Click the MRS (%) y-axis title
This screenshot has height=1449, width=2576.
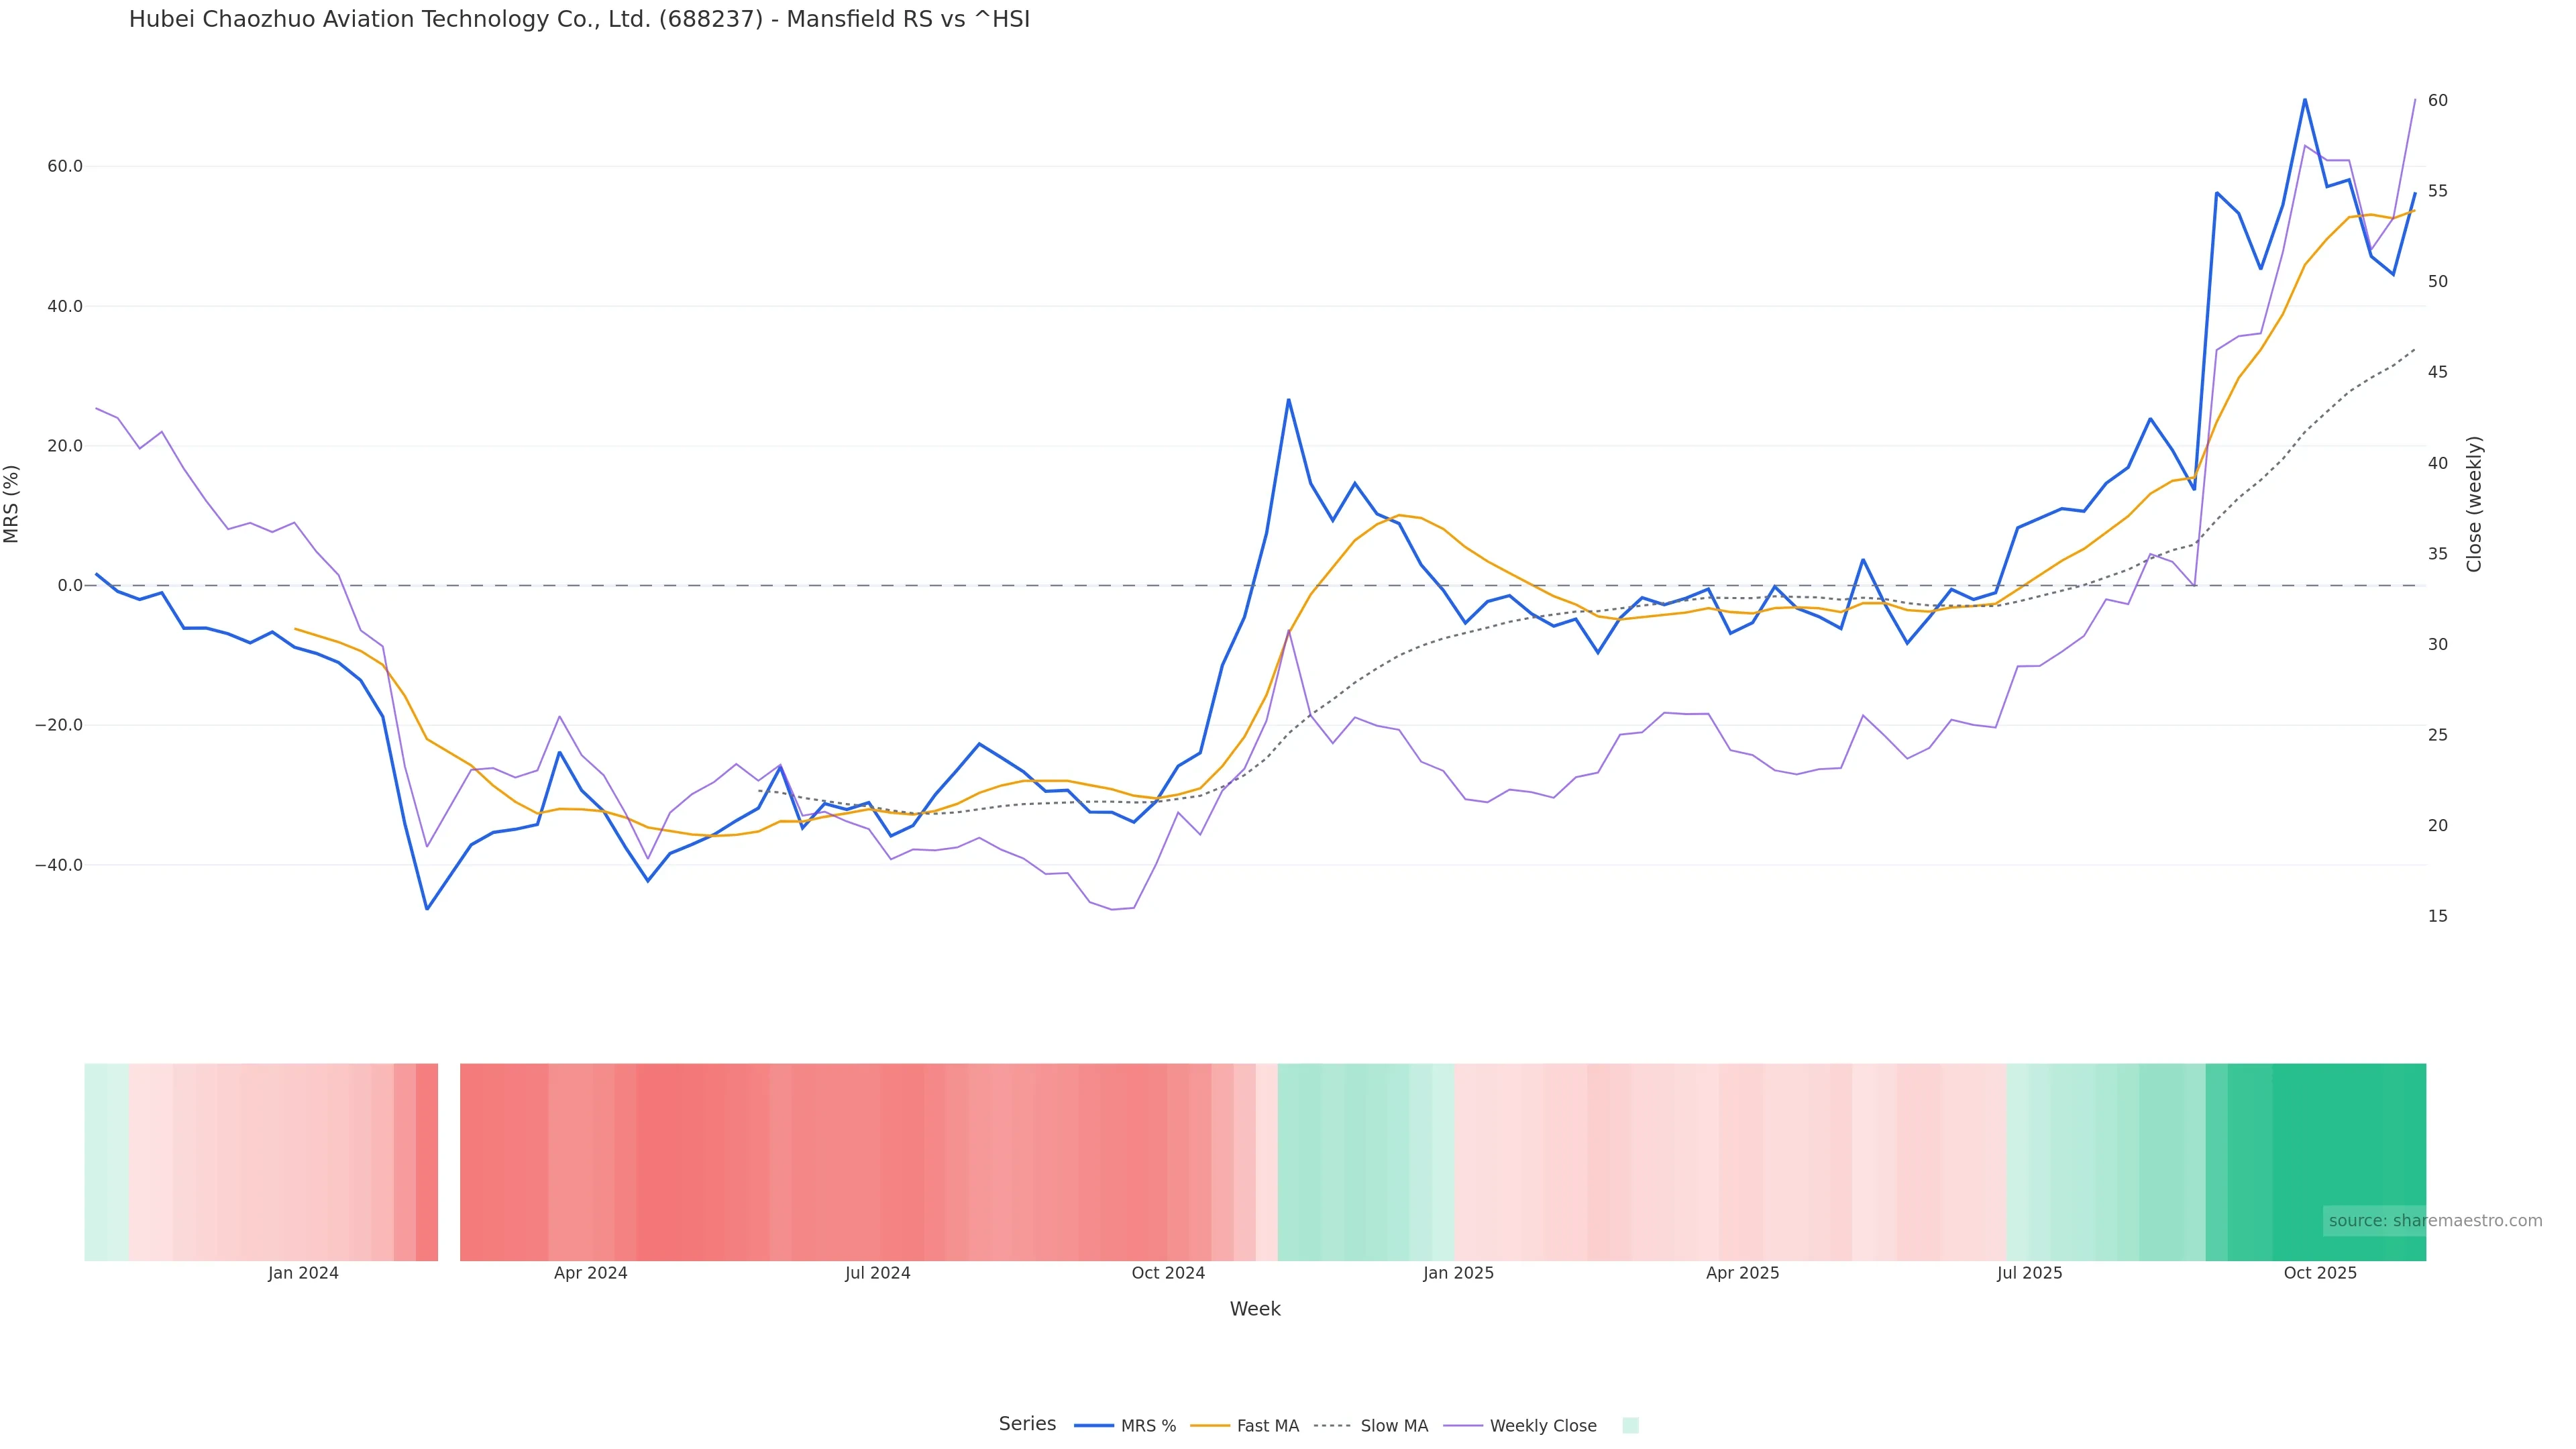[x=12, y=504]
